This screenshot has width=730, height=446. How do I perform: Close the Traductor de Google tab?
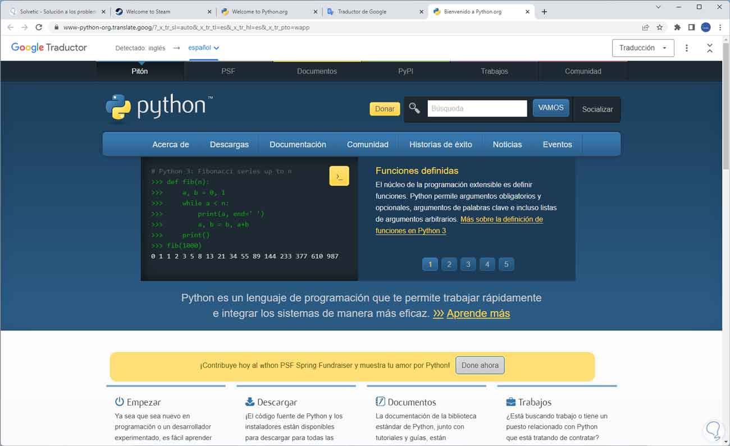(x=422, y=11)
